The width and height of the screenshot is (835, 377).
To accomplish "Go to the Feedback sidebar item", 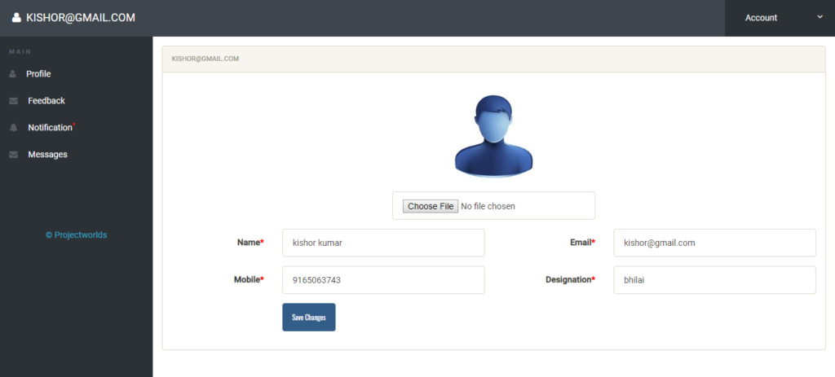I will [x=46, y=101].
